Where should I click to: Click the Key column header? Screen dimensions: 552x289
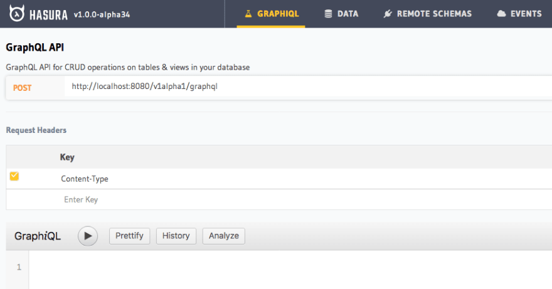(67, 157)
